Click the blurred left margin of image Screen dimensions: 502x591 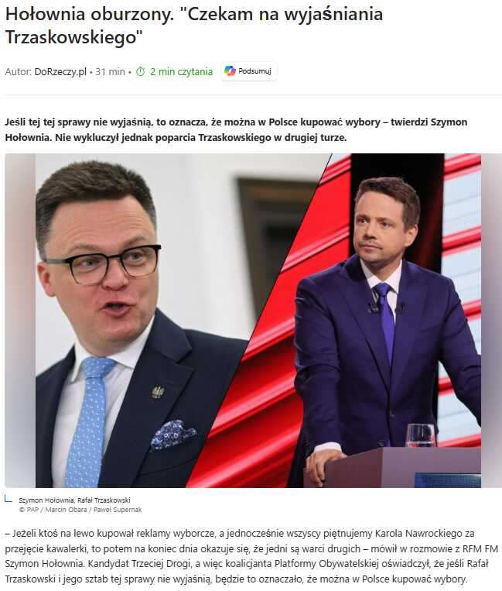pyautogui.click(x=20, y=321)
